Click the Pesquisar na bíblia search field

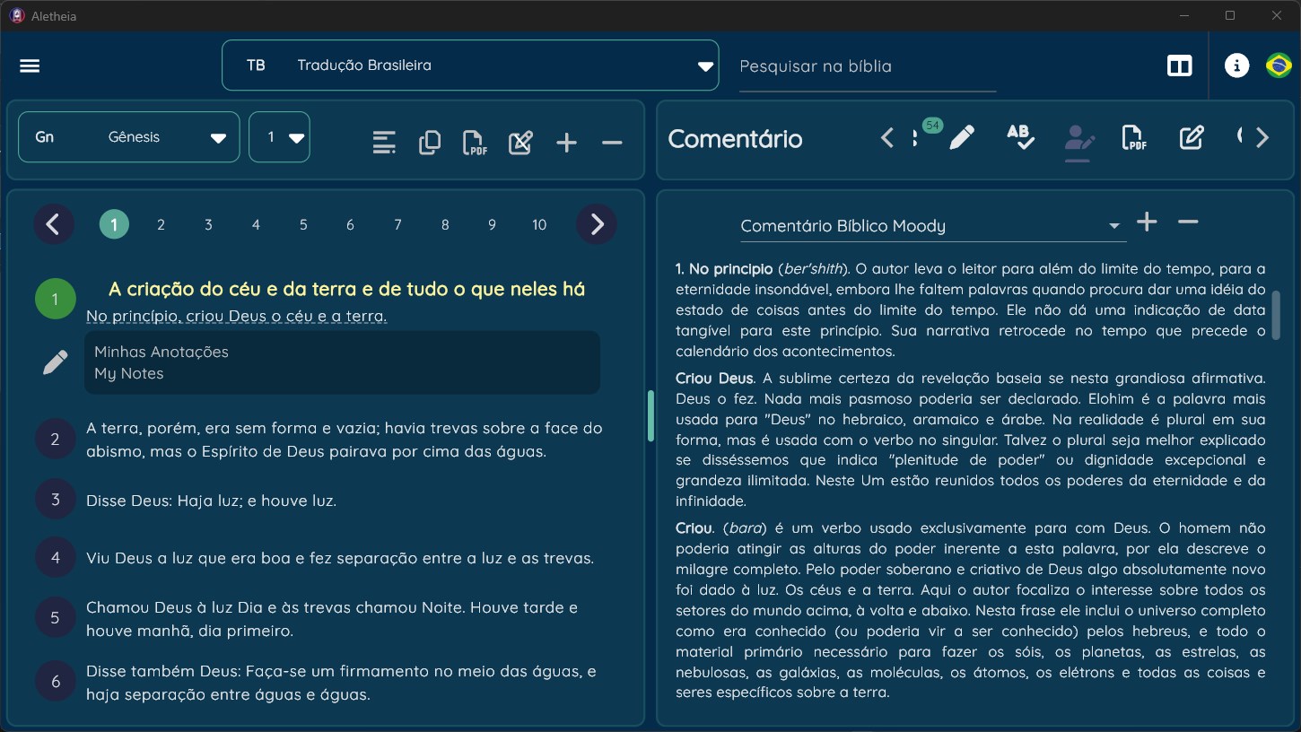[868, 66]
